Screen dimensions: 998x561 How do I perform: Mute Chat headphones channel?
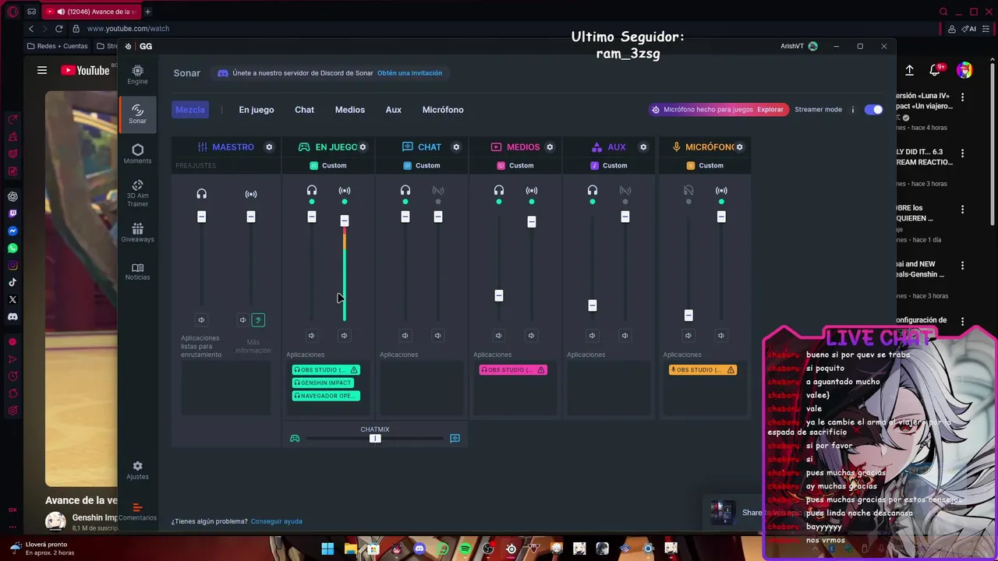point(405,336)
